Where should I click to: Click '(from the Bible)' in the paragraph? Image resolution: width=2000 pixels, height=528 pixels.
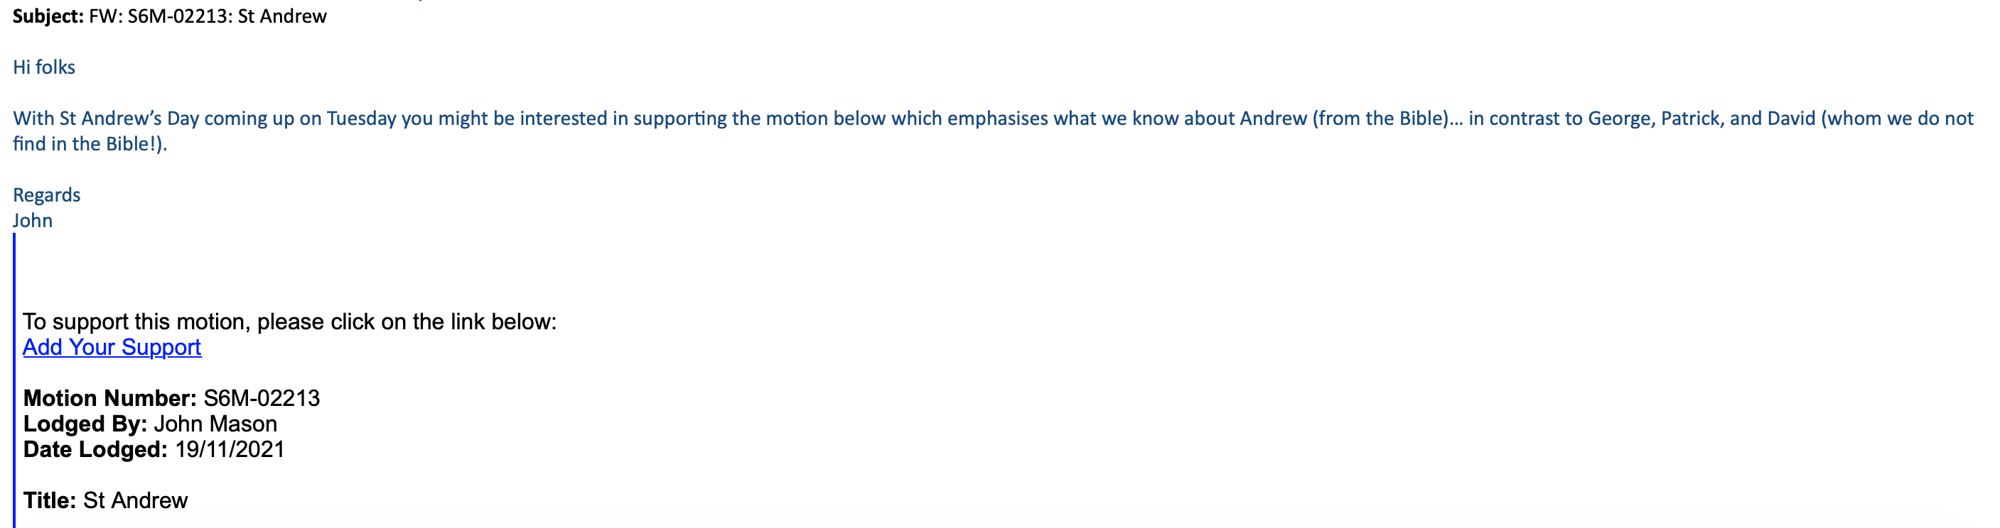tap(1380, 119)
